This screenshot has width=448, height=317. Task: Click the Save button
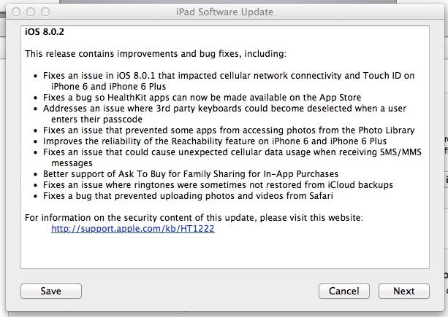50,291
